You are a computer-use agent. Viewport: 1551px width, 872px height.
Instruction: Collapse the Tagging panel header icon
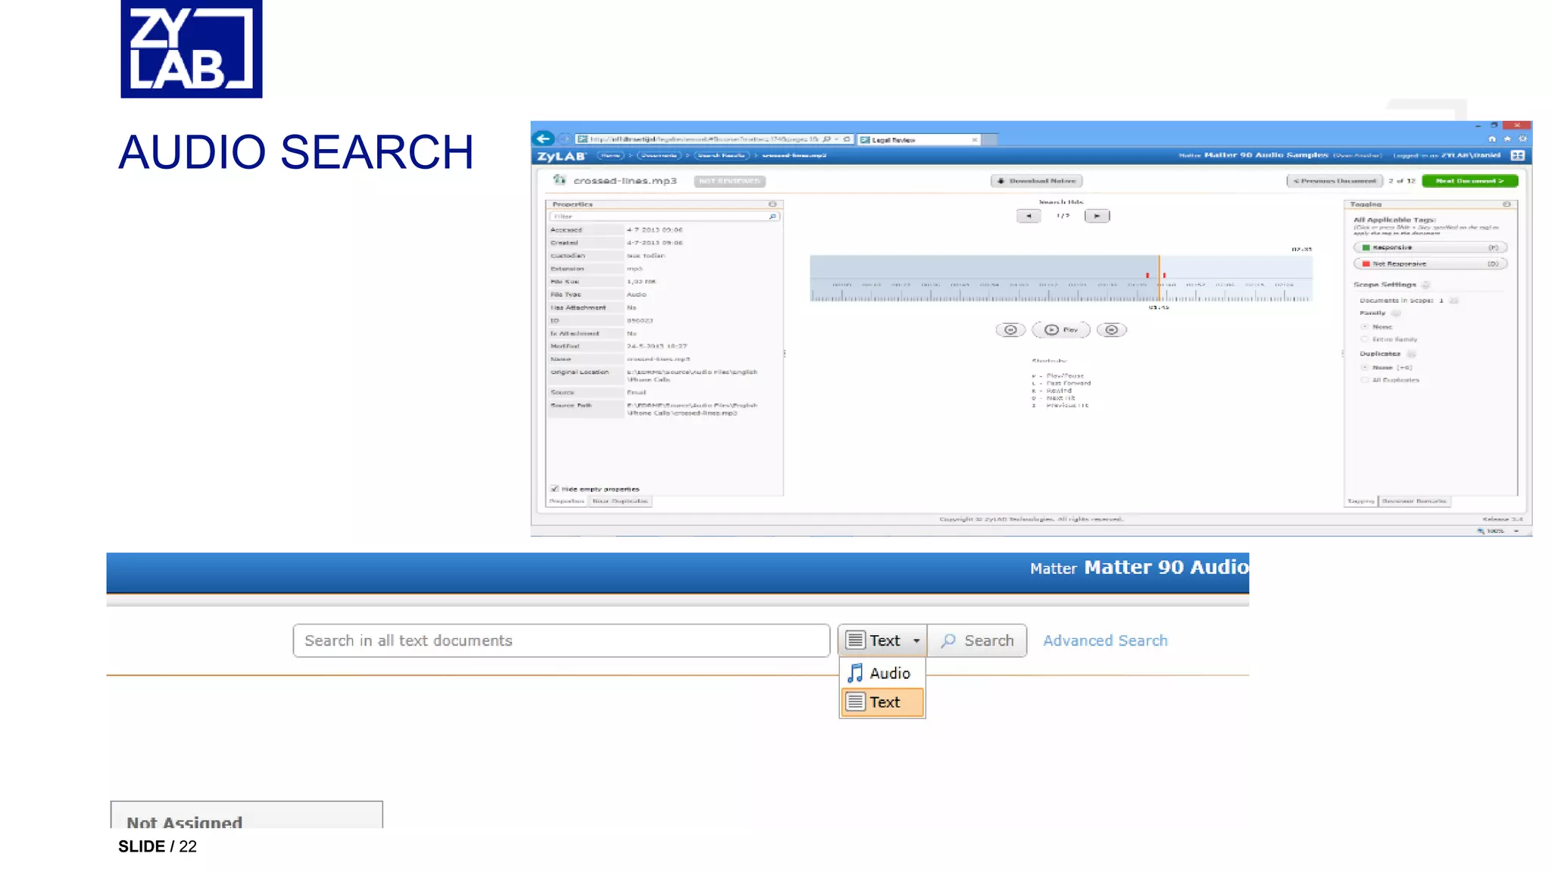(1506, 204)
